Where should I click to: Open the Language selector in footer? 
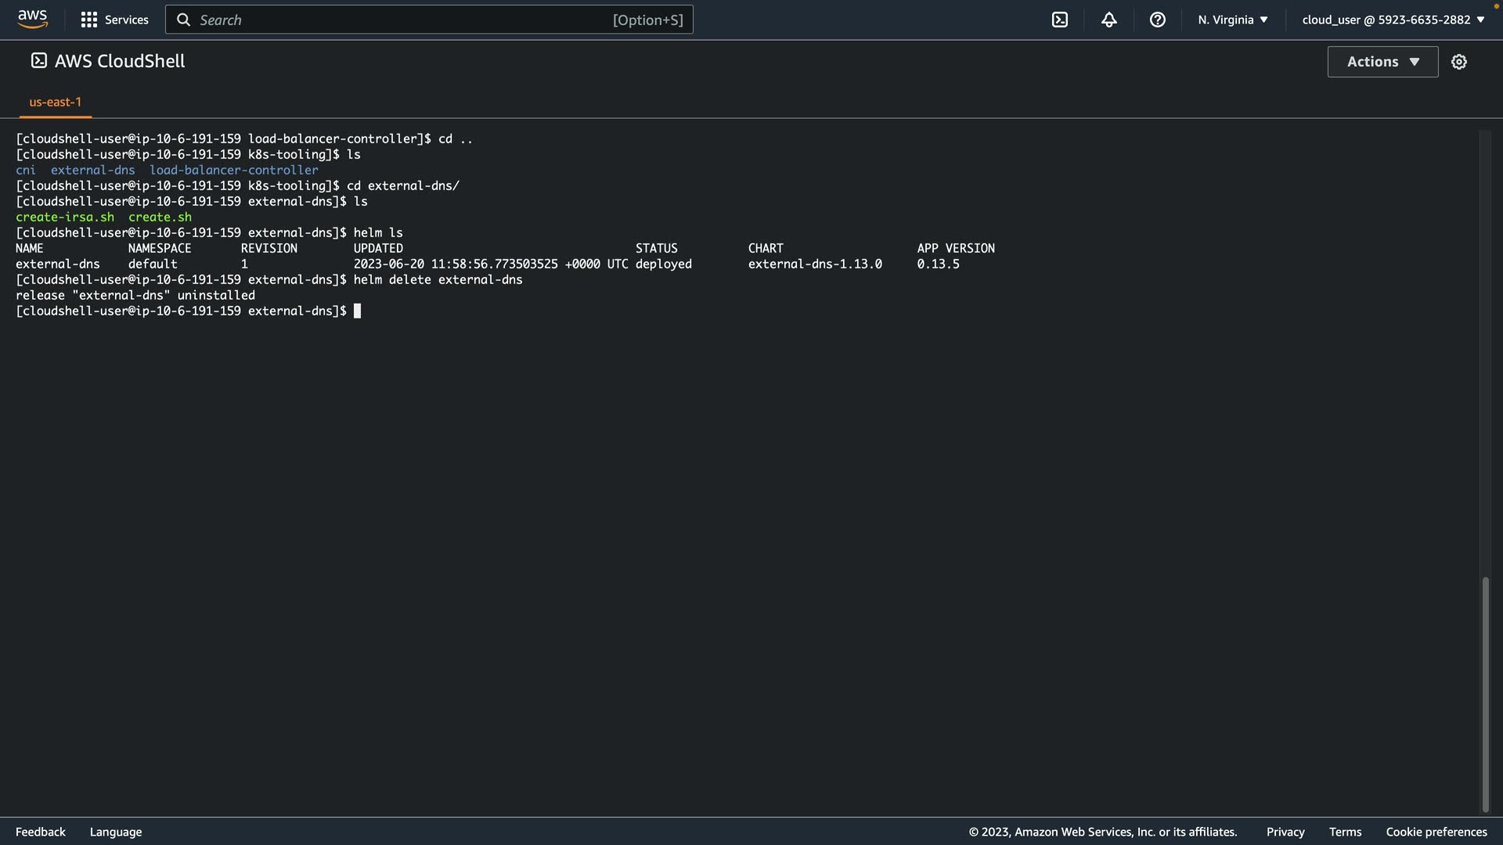point(116,832)
